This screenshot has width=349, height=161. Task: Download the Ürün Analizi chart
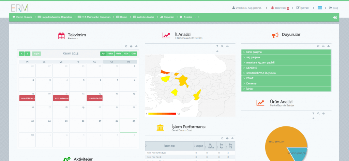click(x=313, y=119)
